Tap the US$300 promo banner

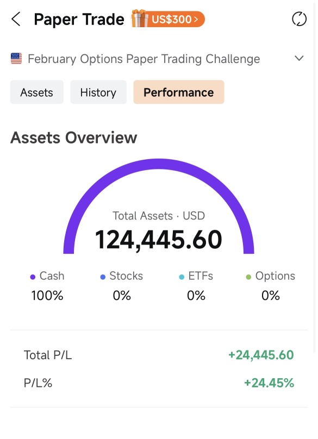tap(175, 19)
